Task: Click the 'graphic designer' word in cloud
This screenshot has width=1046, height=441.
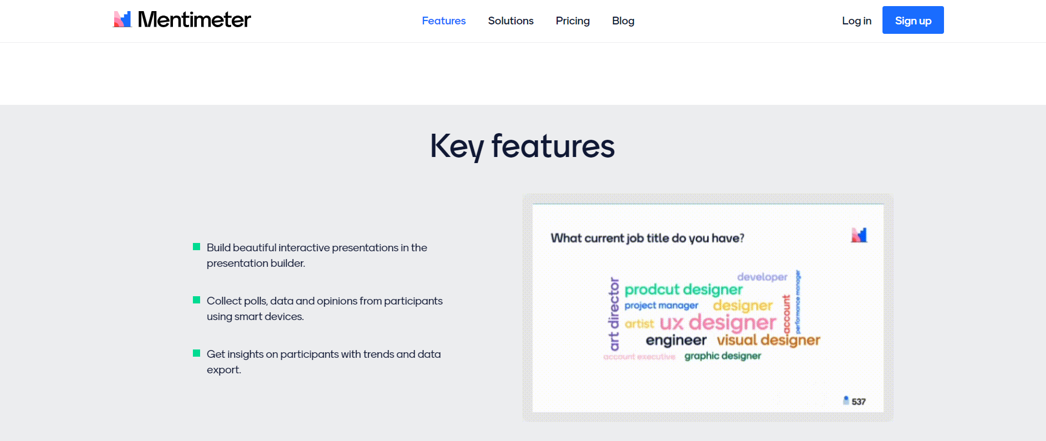Action: click(x=722, y=356)
